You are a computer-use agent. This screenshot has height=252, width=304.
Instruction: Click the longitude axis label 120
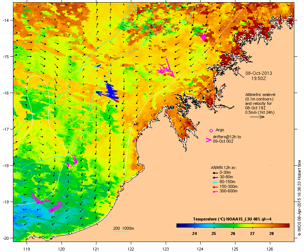coord(62,249)
